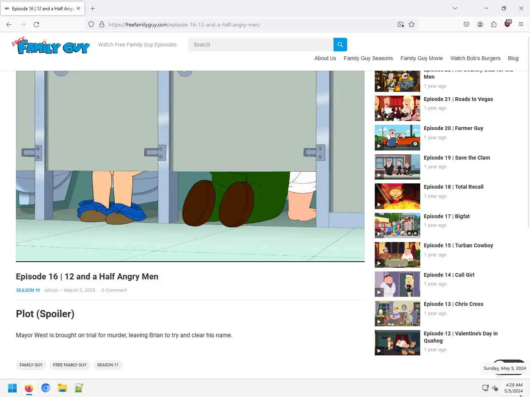
Task: Click the blue search magnifier button
Action: 340,45
